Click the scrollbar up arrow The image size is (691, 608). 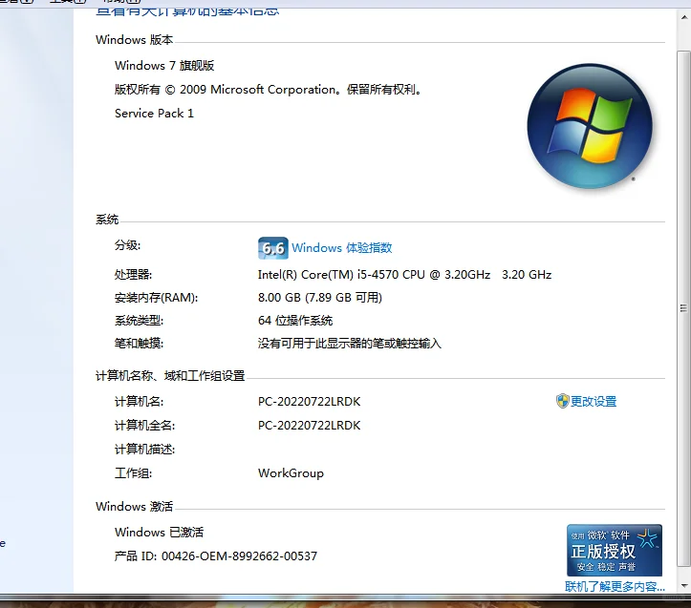click(x=684, y=18)
